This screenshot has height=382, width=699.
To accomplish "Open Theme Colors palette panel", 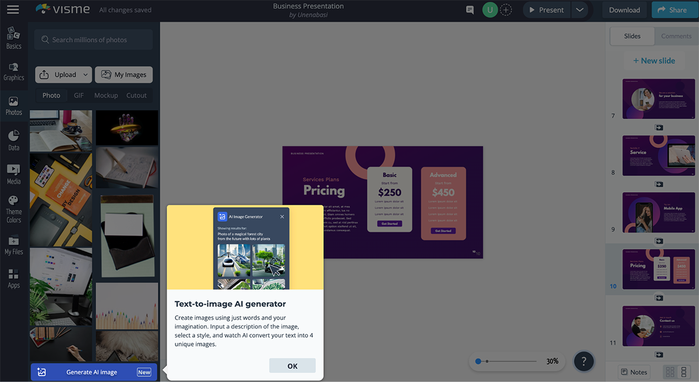I will (x=13, y=208).
